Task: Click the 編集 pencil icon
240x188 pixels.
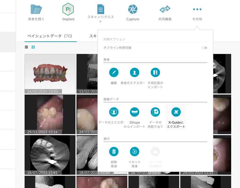Action: click(x=114, y=72)
